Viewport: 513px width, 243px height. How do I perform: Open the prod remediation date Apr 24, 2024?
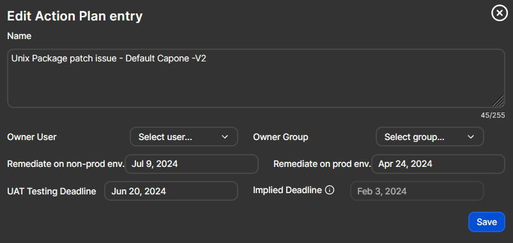coord(438,164)
